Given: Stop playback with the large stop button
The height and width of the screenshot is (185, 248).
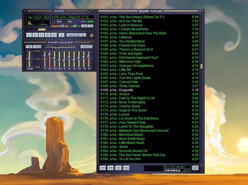Looking at the screenshot, I should [x=48, y=35].
